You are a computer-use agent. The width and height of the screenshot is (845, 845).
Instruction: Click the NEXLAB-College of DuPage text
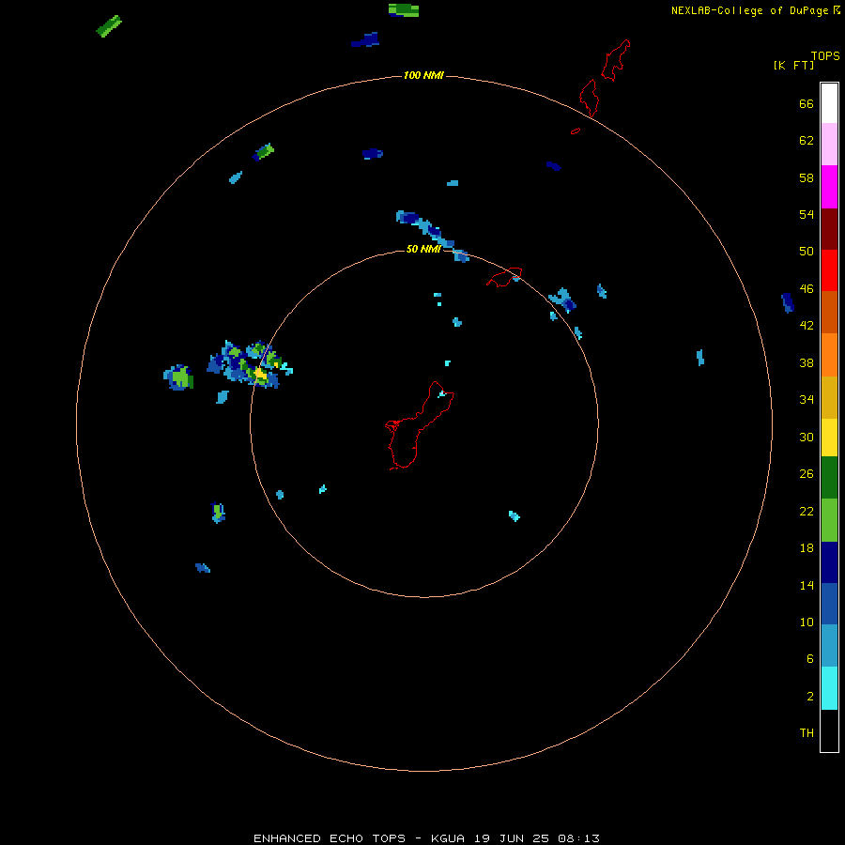(x=749, y=10)
